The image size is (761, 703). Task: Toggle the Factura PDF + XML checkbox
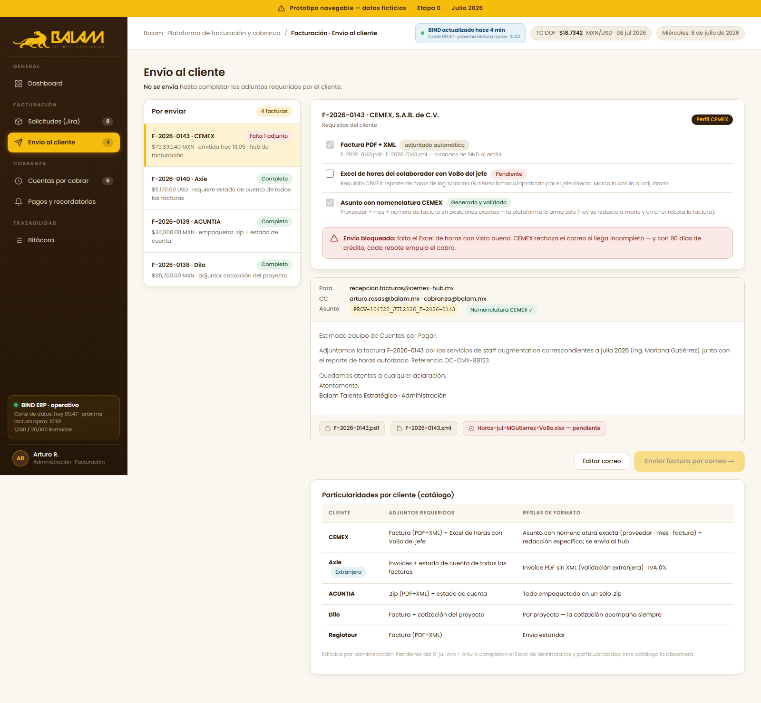330,145
